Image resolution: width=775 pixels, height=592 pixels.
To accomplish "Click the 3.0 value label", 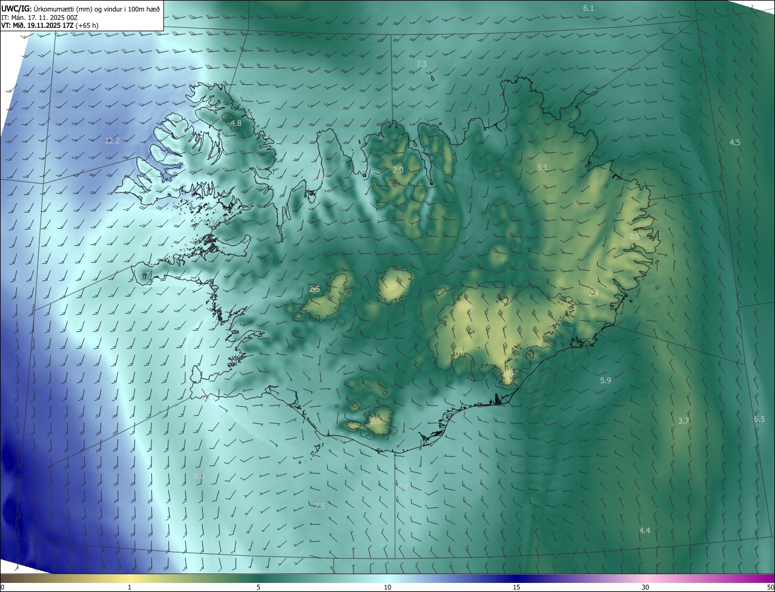I will [x=398, y=169].
